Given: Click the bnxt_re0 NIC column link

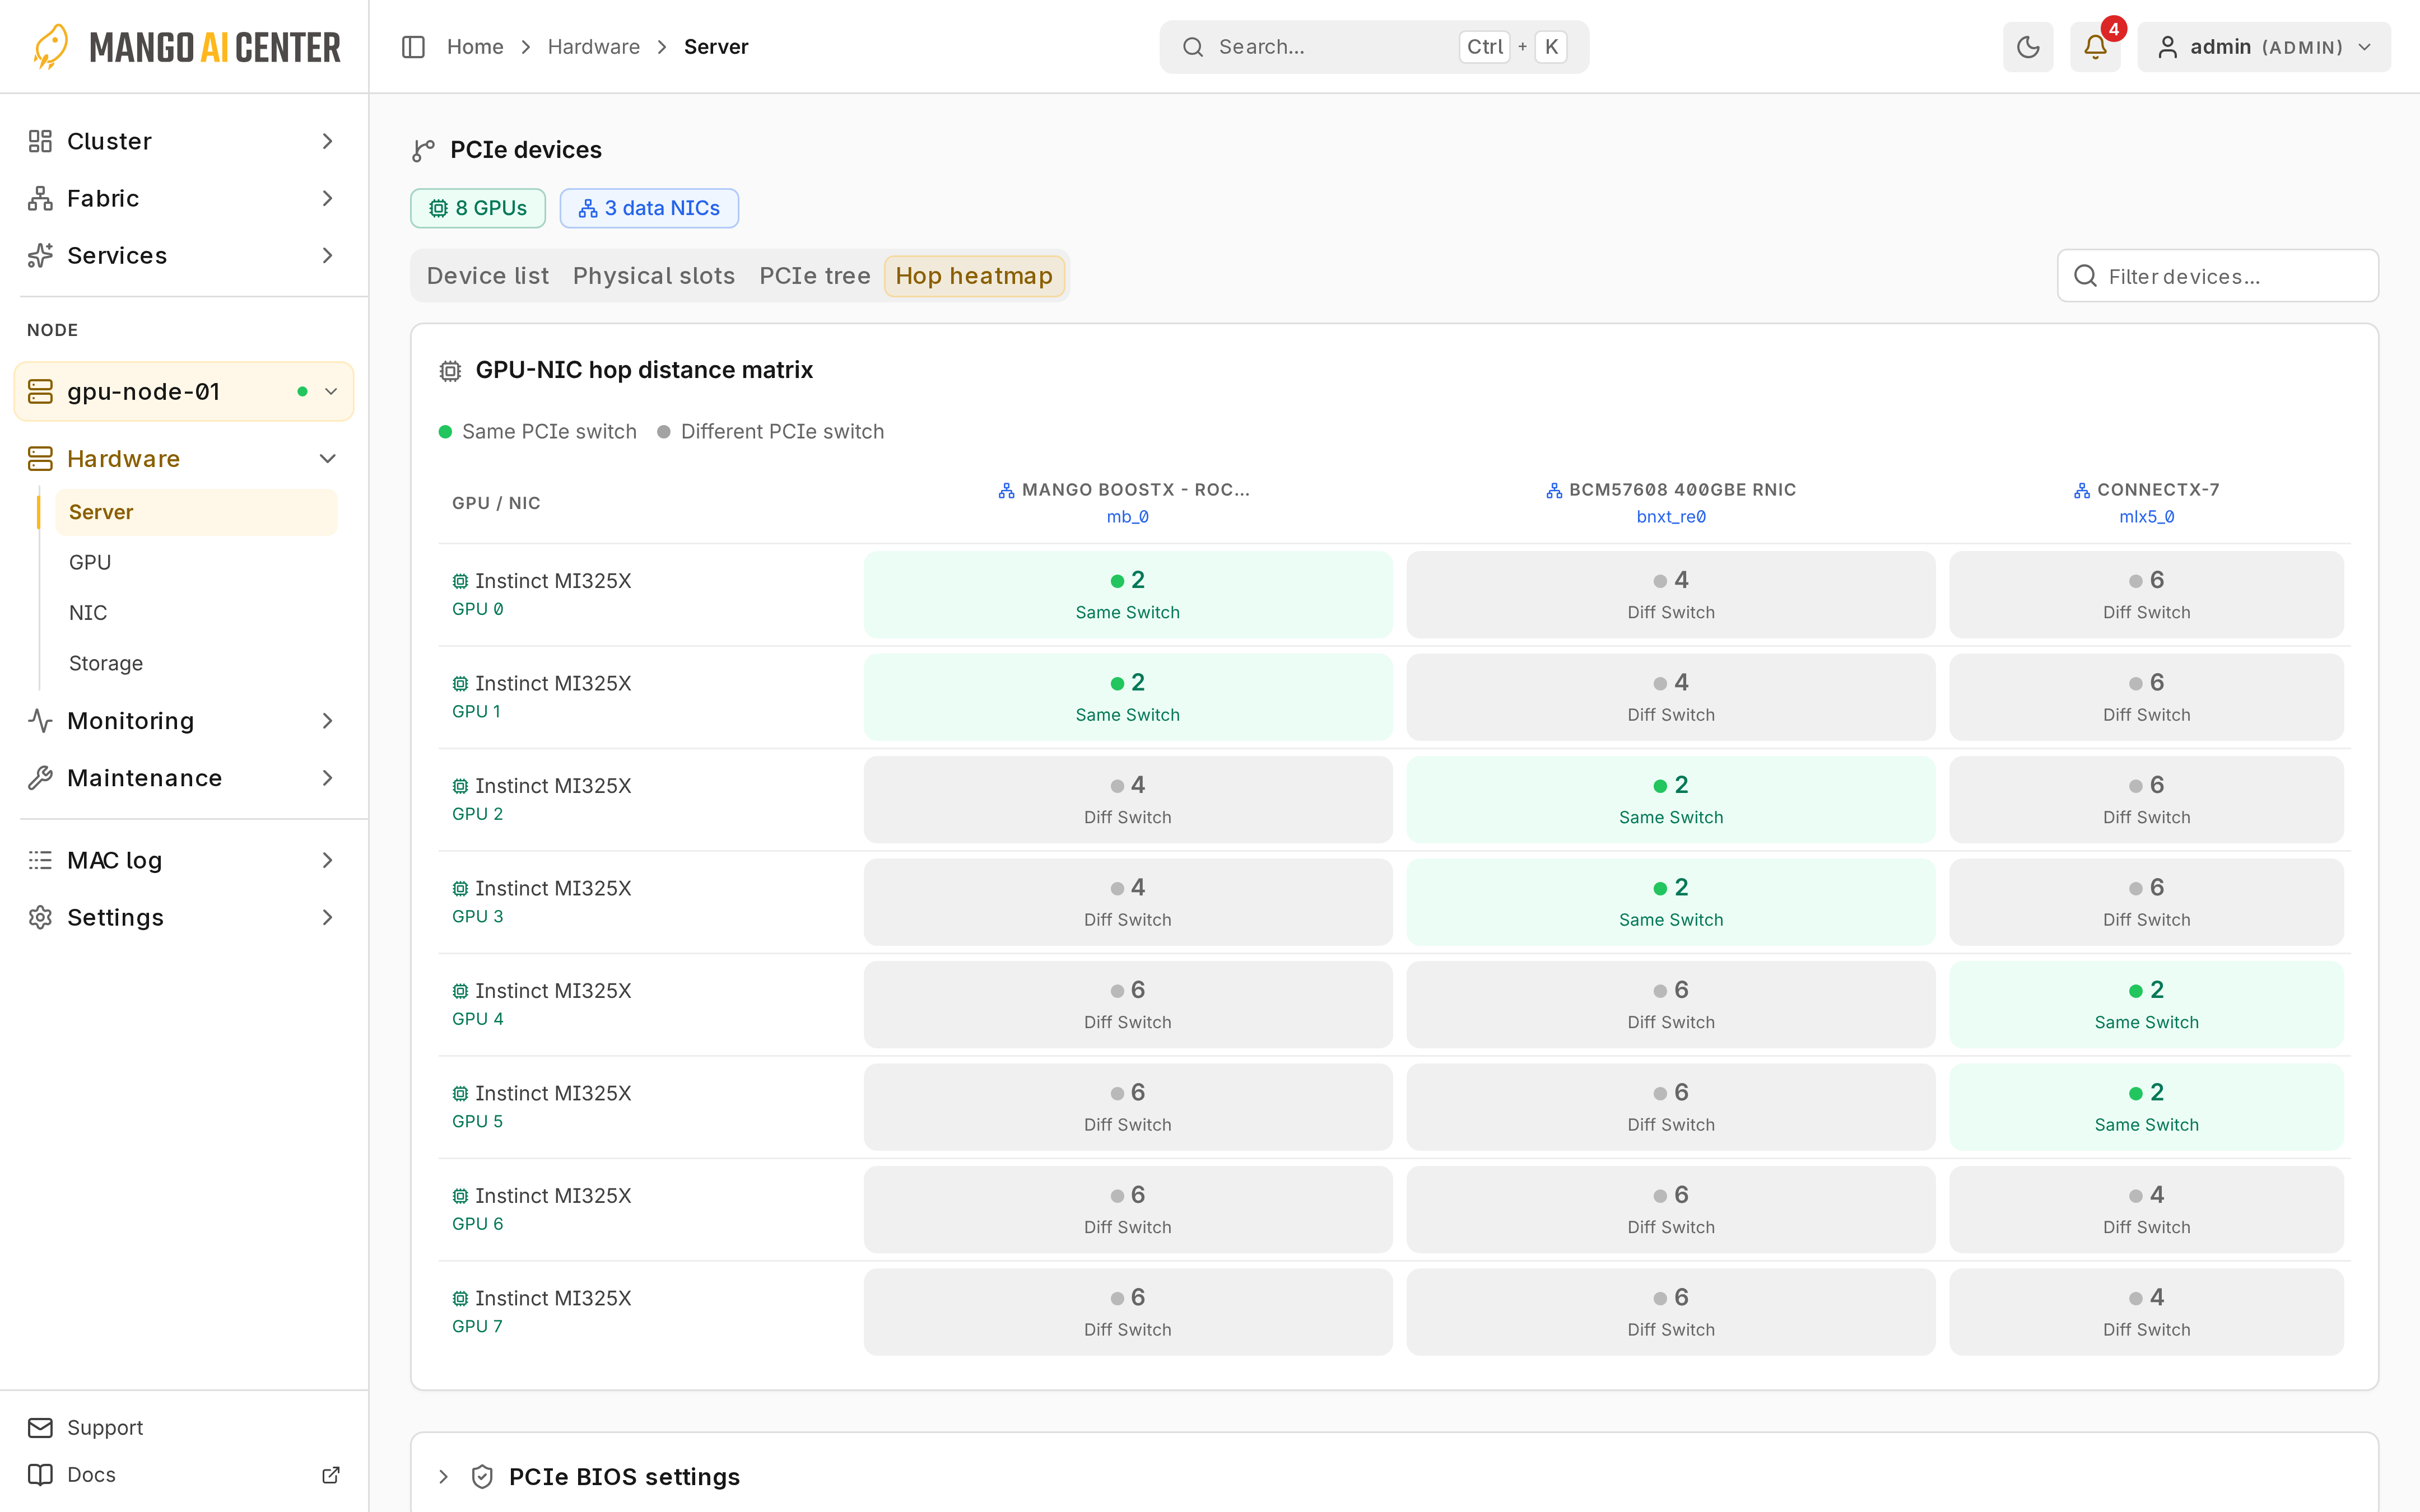Looking at the screenshot, I should click(x=1671, y=517).
